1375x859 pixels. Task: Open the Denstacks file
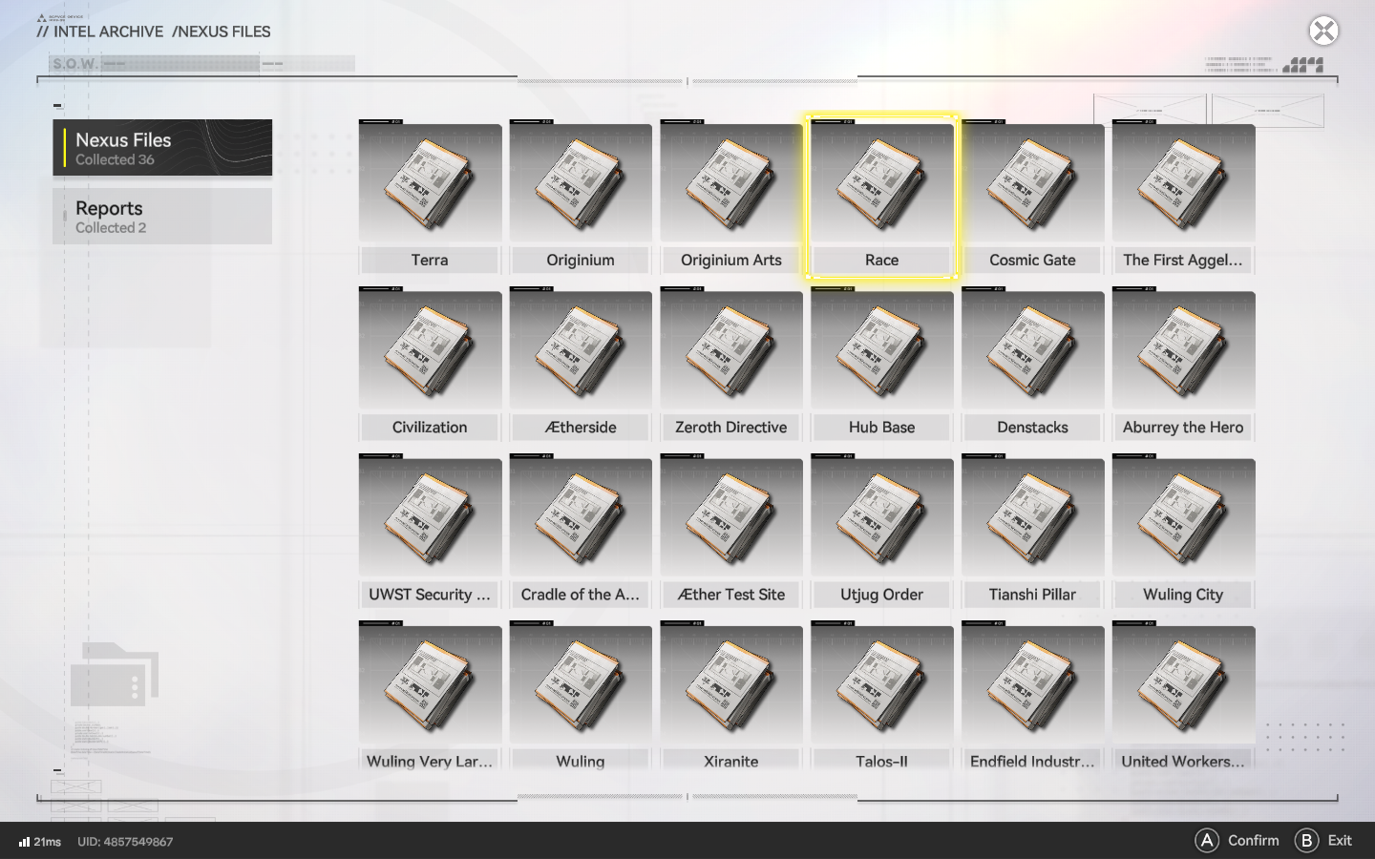(x=1032, y=365)
